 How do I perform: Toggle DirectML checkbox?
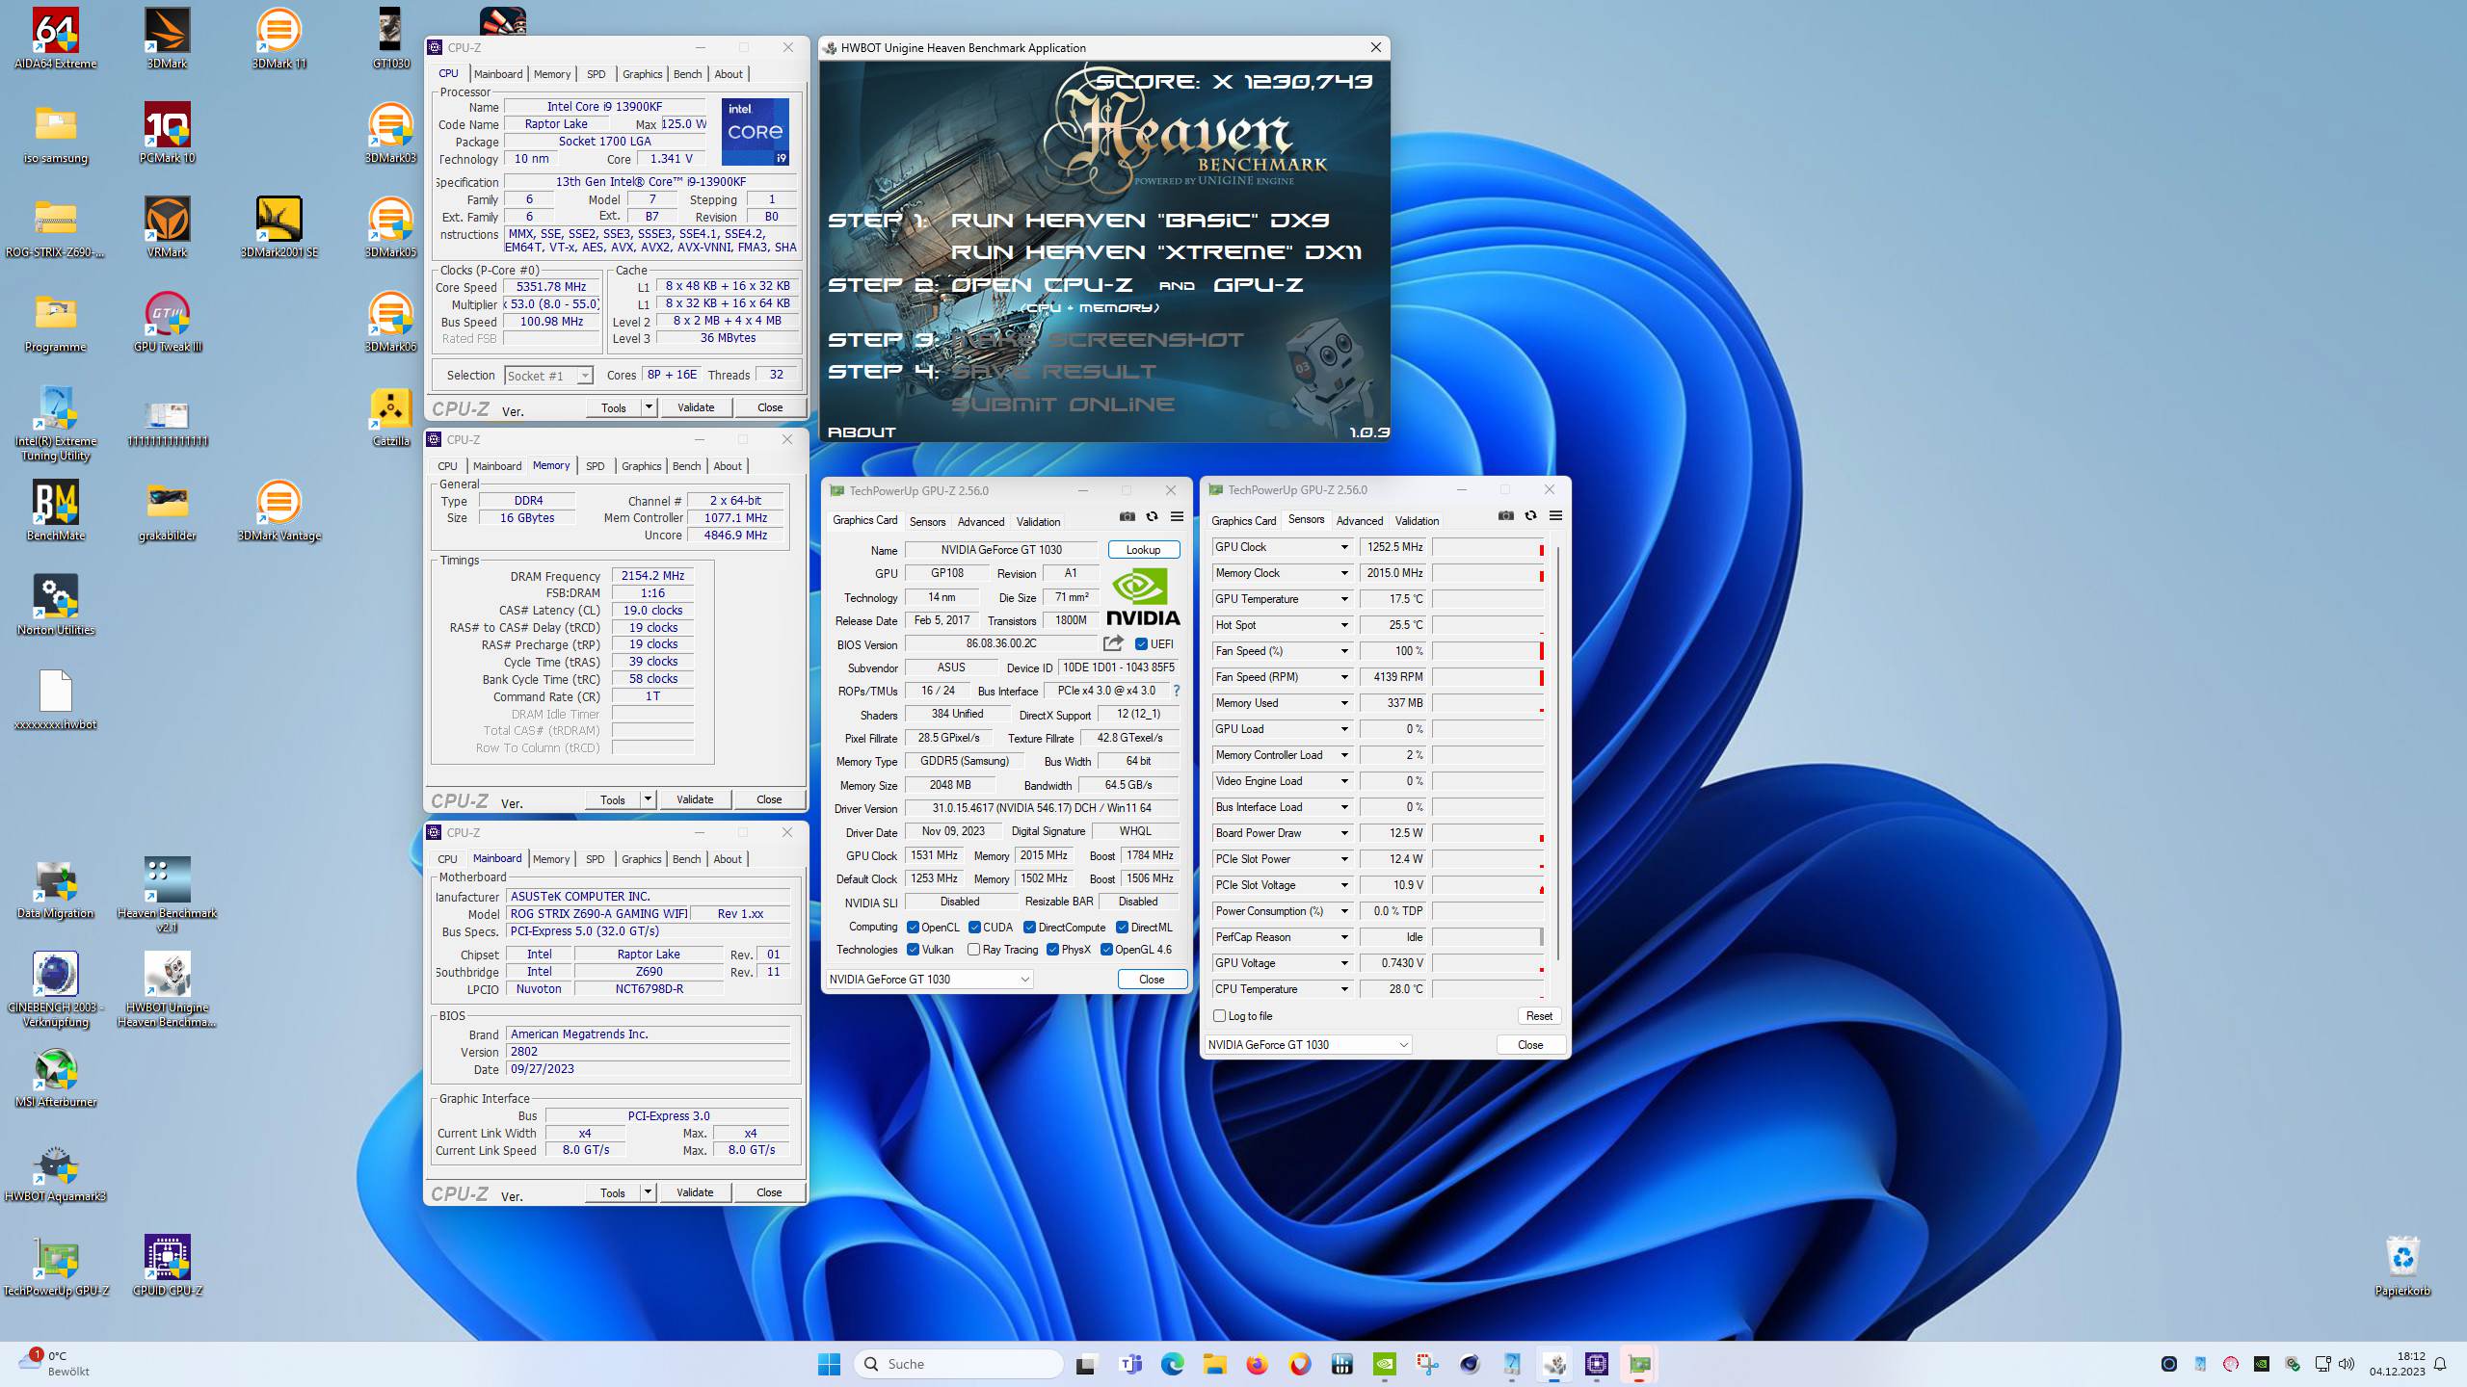click(1122, 928)
